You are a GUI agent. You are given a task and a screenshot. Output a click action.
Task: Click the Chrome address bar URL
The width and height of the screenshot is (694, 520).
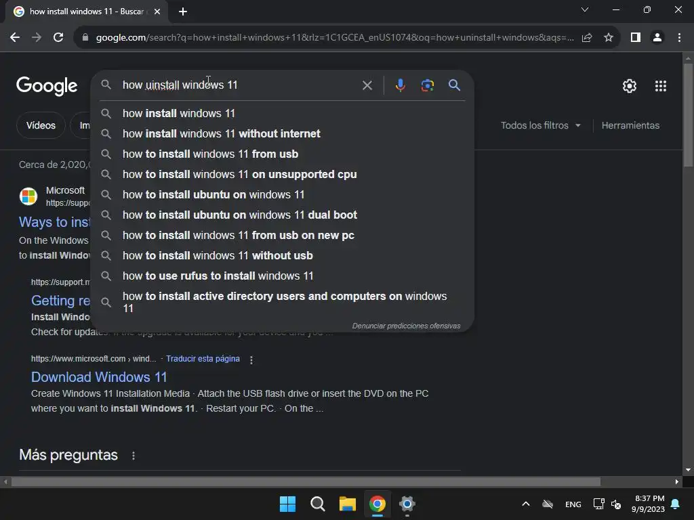335,38
